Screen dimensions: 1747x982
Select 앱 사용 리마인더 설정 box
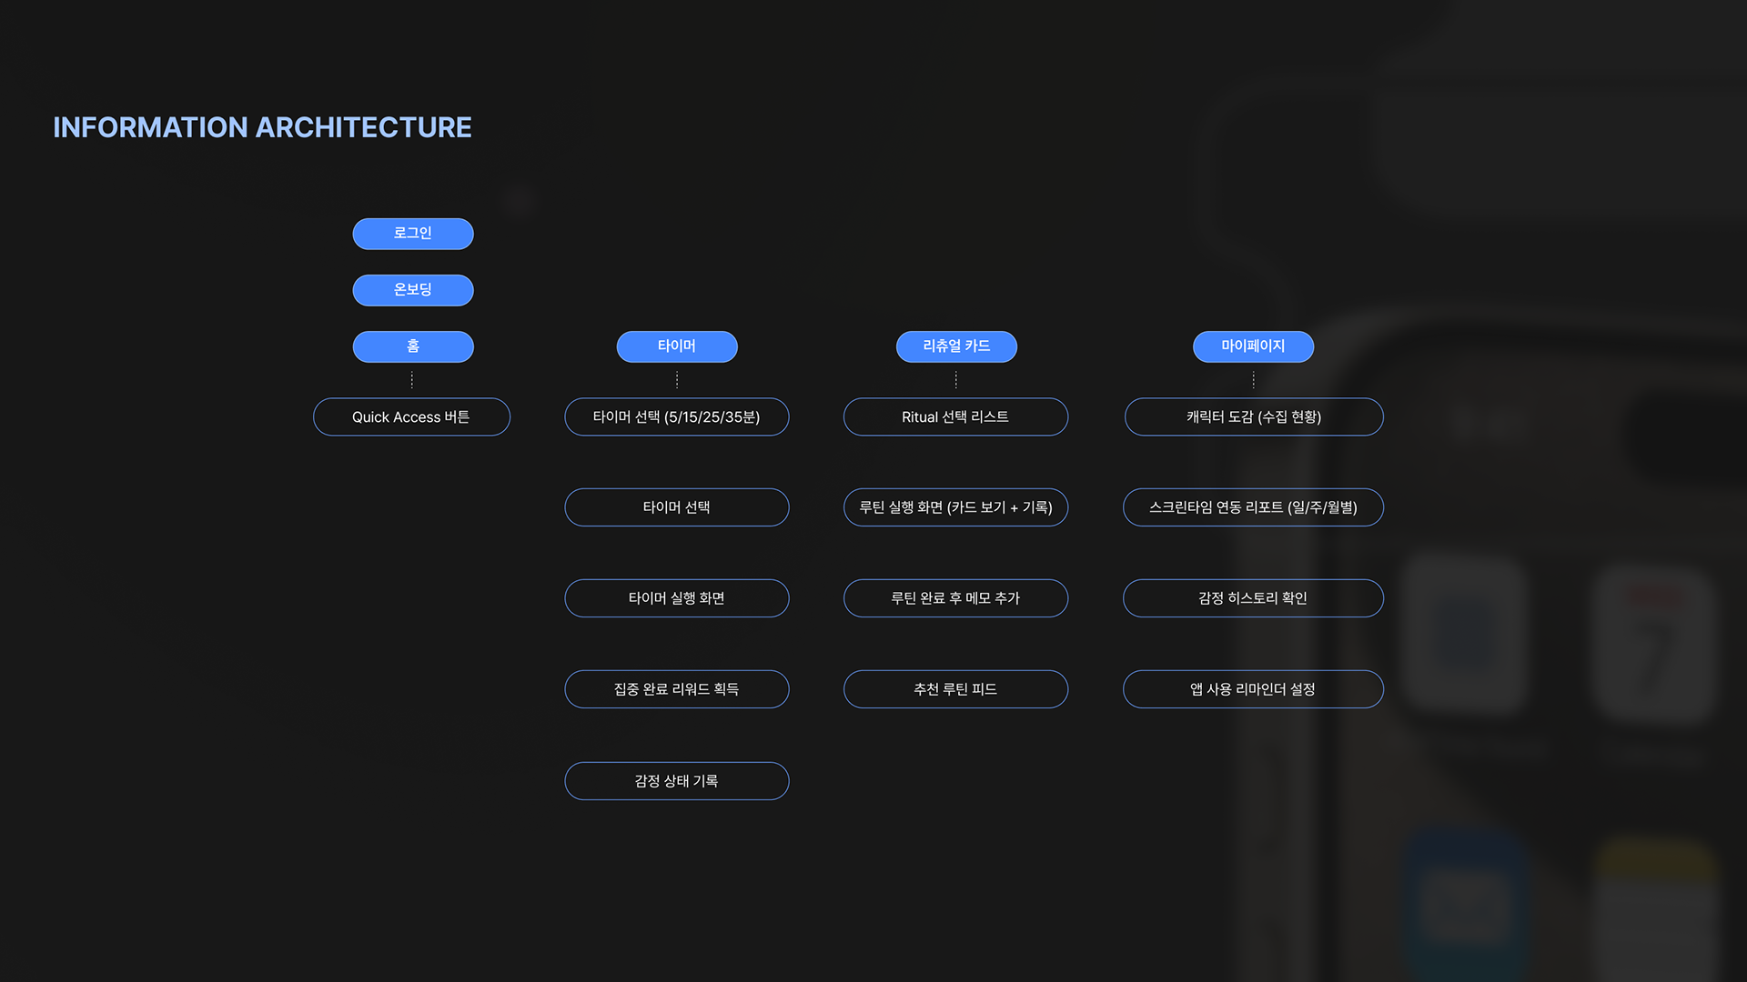[x=1253, y=689]
